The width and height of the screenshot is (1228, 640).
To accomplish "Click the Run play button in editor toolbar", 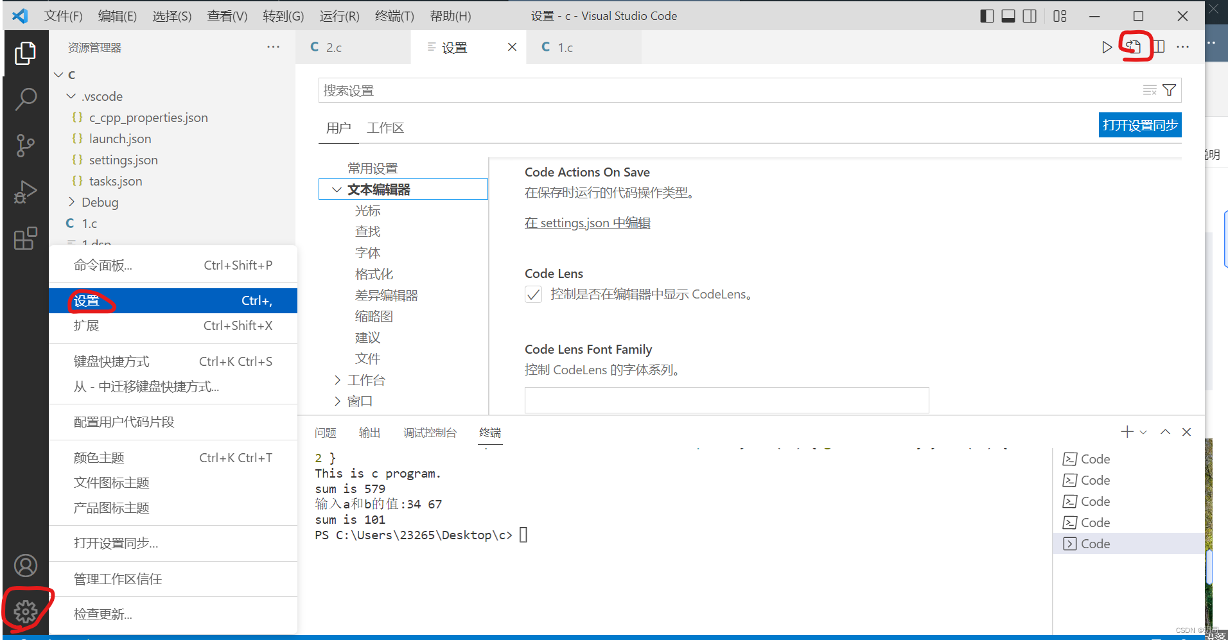I will (1107, 47).
